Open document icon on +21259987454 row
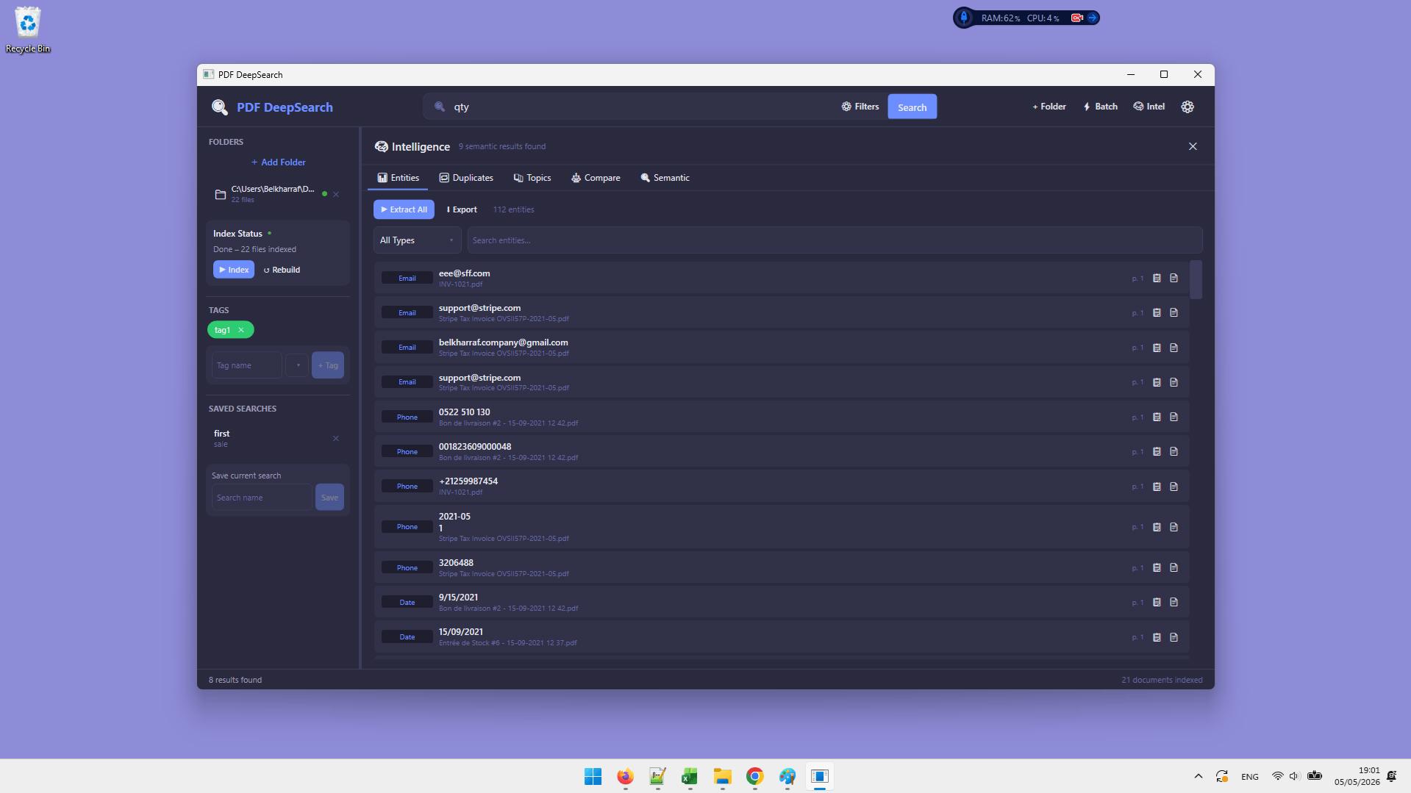The height and width of the screenshot is (793, 1411). tap(1174, 487)
